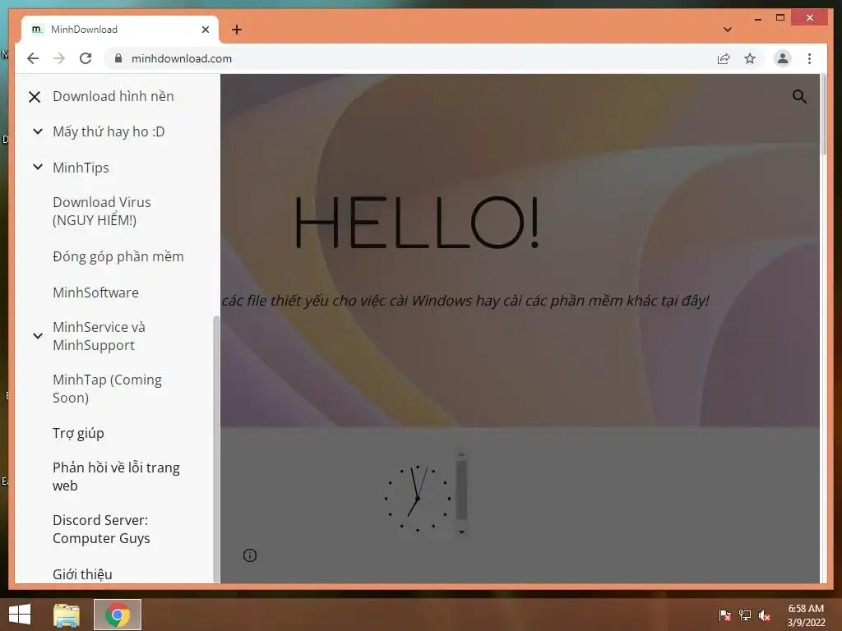Click the HELLO! heading

(417, 223)
